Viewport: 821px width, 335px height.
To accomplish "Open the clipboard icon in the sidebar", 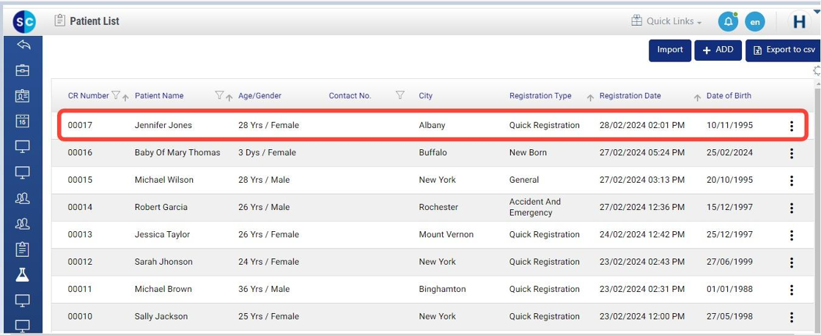I will click(x=23, y=249).
